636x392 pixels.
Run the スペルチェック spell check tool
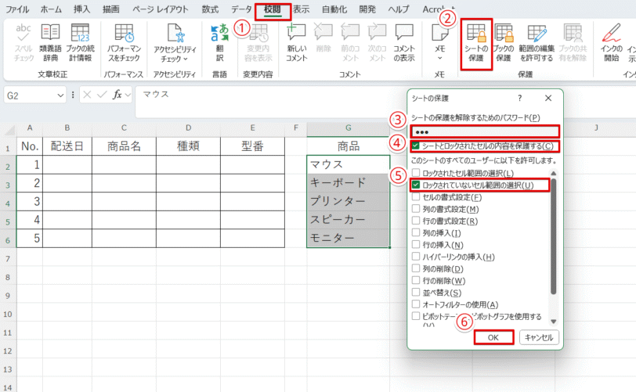tap(23, 42)
